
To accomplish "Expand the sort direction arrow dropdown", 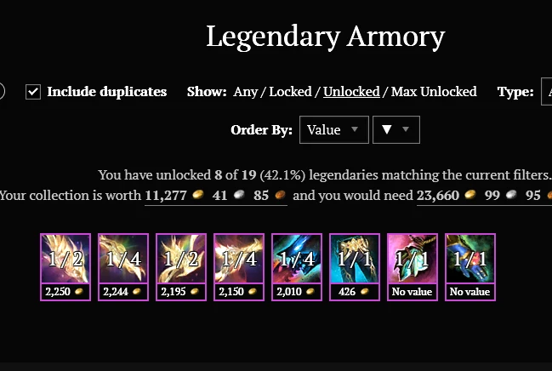I will (x=396, y=130).
